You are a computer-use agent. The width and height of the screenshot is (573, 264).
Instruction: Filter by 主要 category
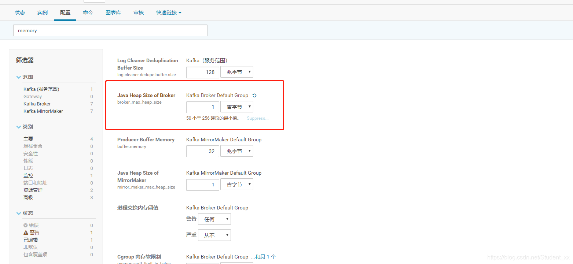[28, 139]
